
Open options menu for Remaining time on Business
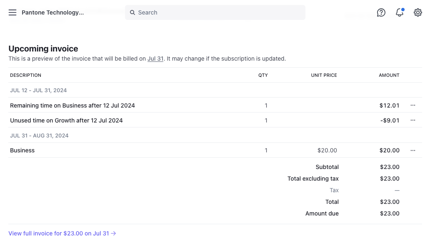(412, 105)
